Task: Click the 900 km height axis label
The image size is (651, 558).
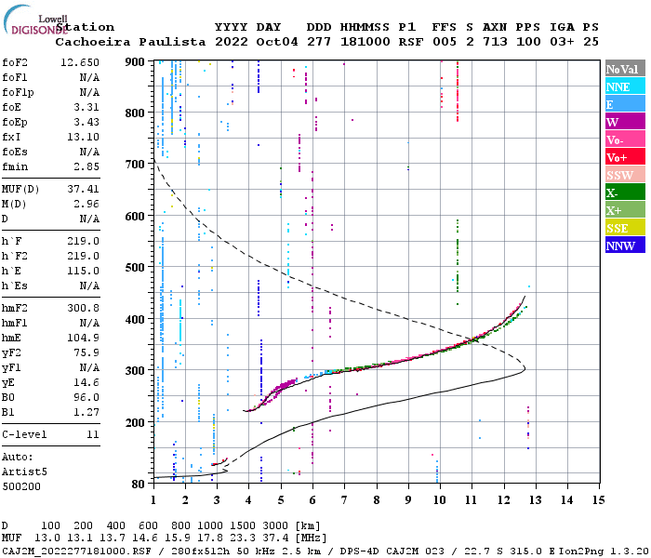Action: [x=135, y=62]
